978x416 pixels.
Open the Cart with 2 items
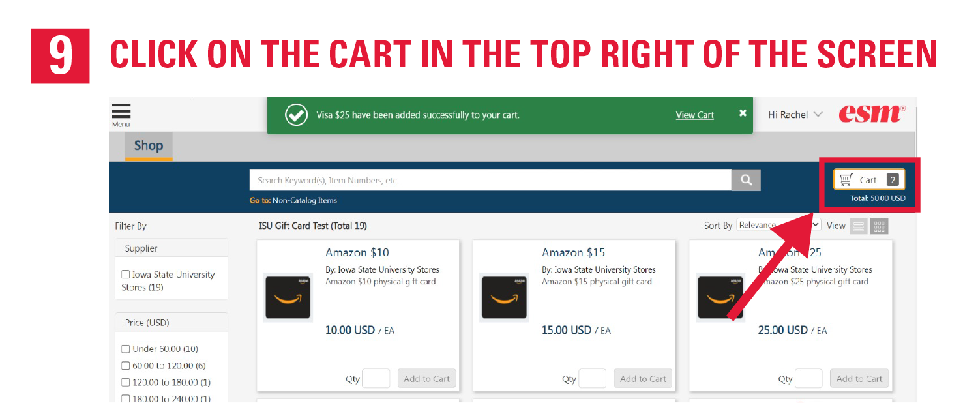869,180
